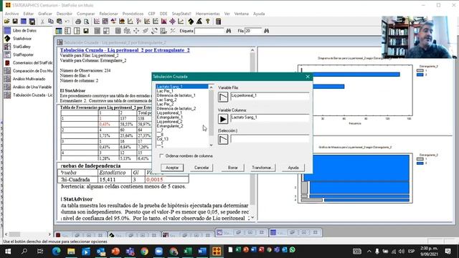Click the copy icon in main toolbar
Image resolution: width=459 pixels, height=258 pixels.
(x=51, y=21)
